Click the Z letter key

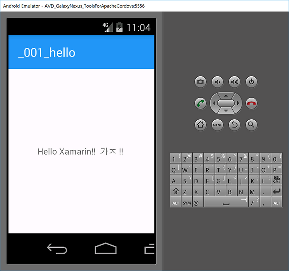187,191
